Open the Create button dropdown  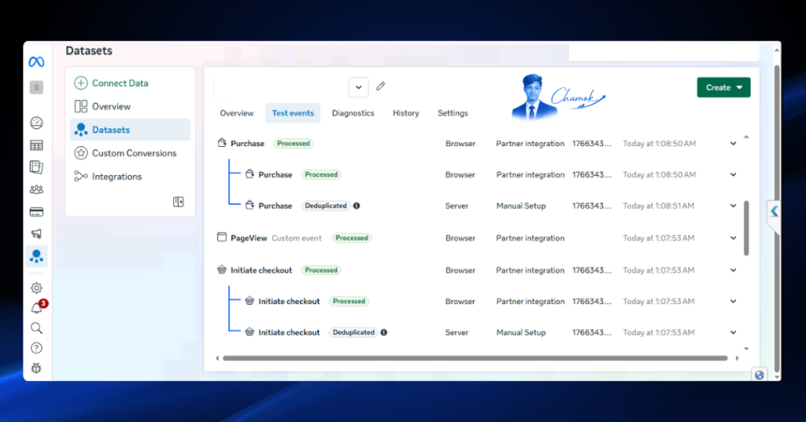pos(723,87)
